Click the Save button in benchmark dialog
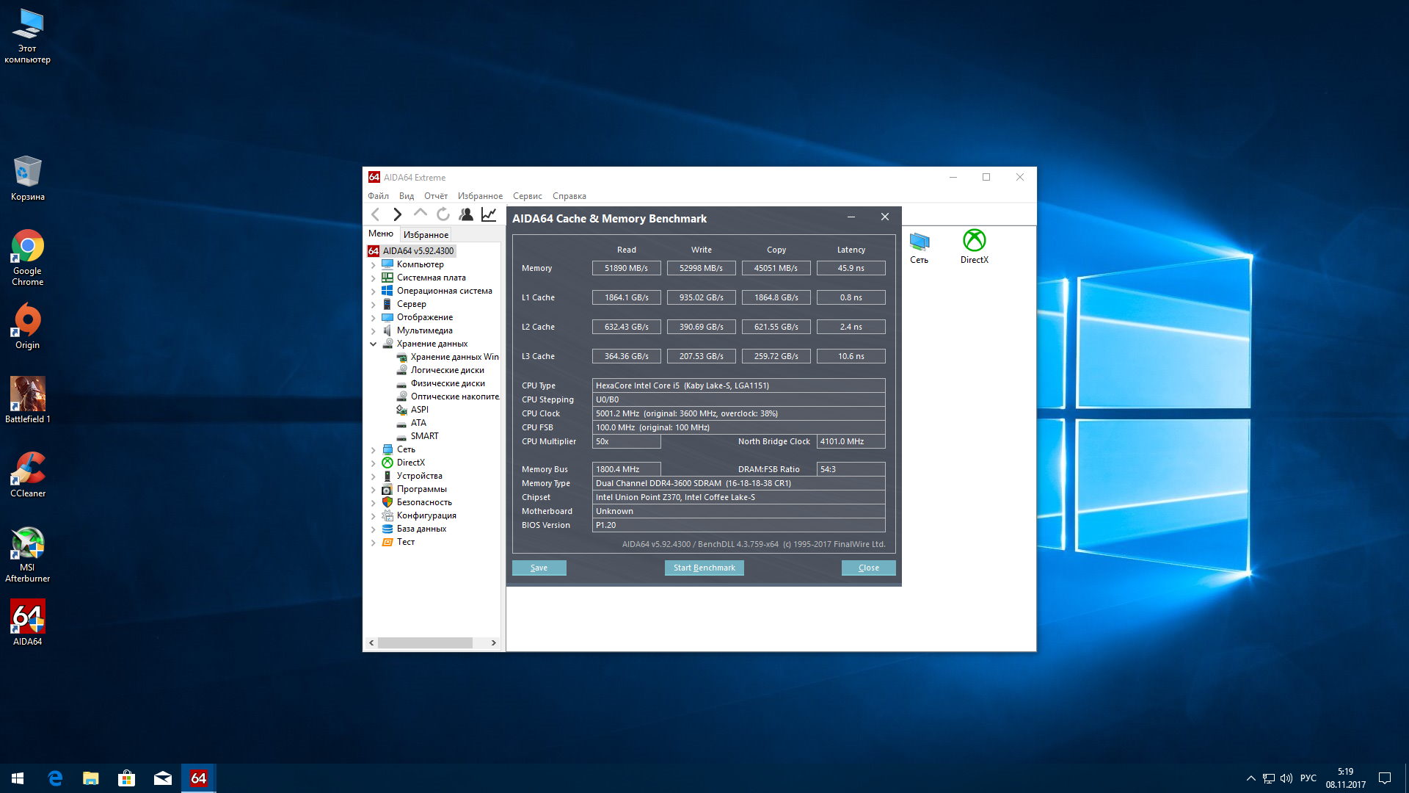Viewport: 1409px width, 793px height. coord(539,568)
